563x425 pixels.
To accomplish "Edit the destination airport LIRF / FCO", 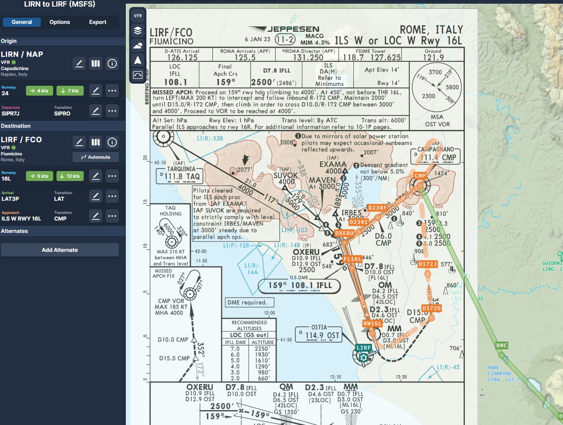I will tap(79, 142).
